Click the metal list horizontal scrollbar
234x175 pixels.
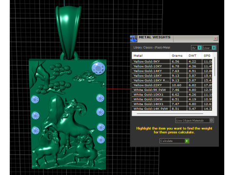[170, 114]
